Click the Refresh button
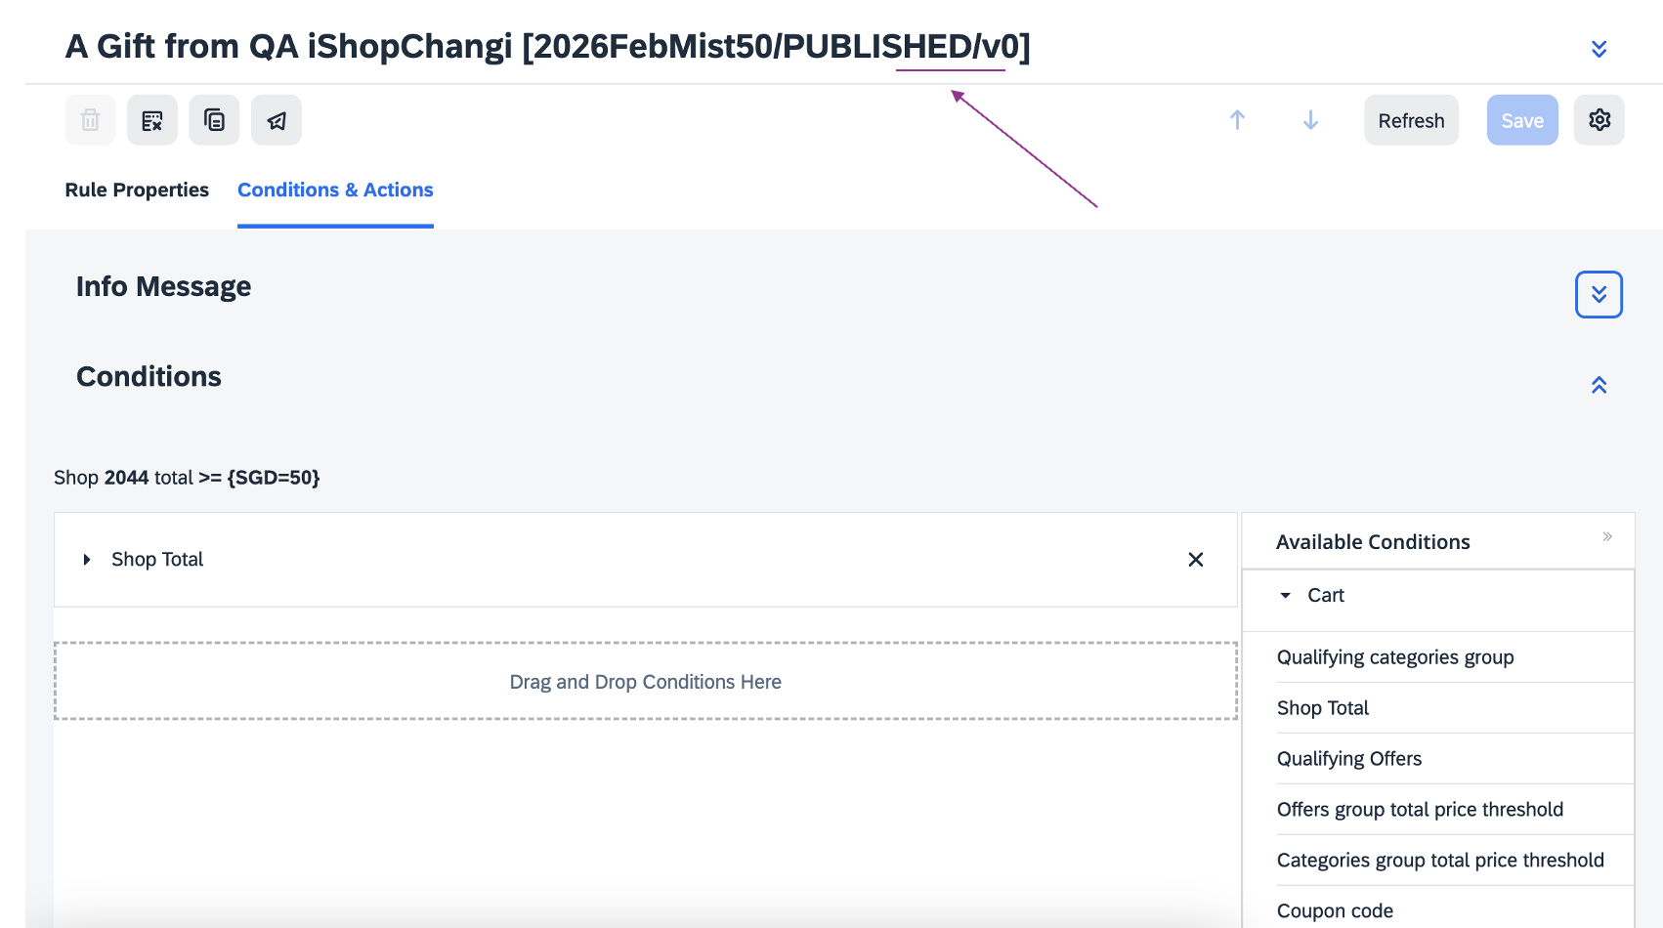The height and width of the screenshot is (928, 1663). click(1411, 120)
